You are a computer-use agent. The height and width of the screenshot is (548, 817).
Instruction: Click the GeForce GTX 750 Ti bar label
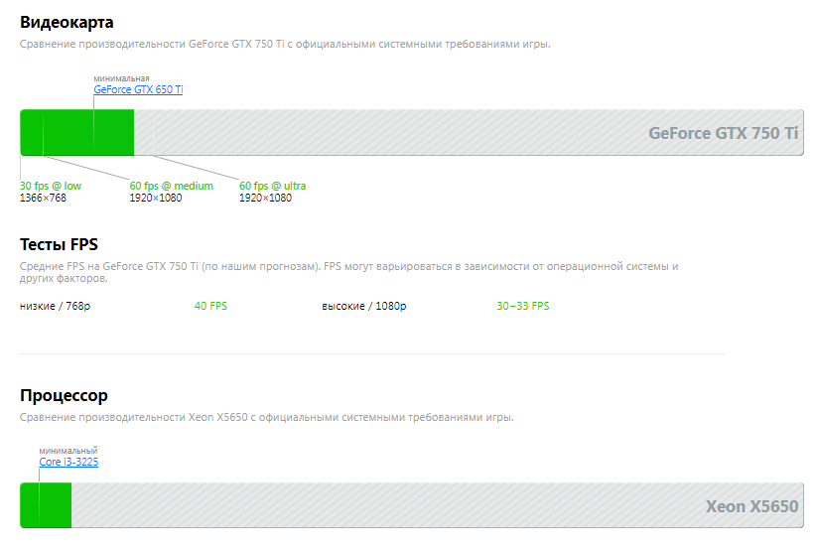(724, 133)
